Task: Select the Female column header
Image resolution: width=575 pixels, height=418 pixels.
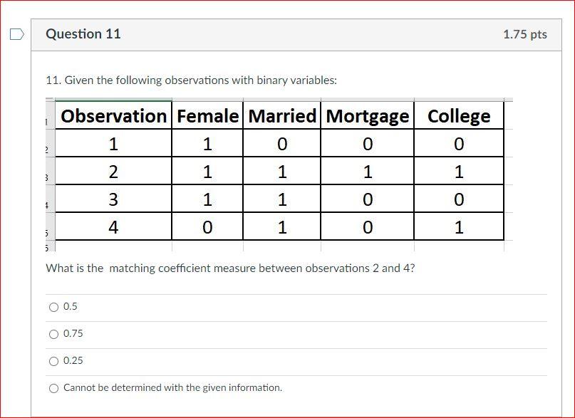Action: [207, 115]
